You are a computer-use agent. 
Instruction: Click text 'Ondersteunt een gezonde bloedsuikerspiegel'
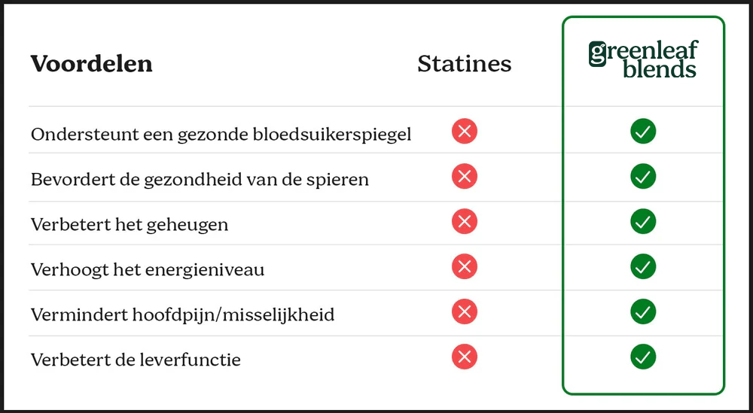[221, 135]
